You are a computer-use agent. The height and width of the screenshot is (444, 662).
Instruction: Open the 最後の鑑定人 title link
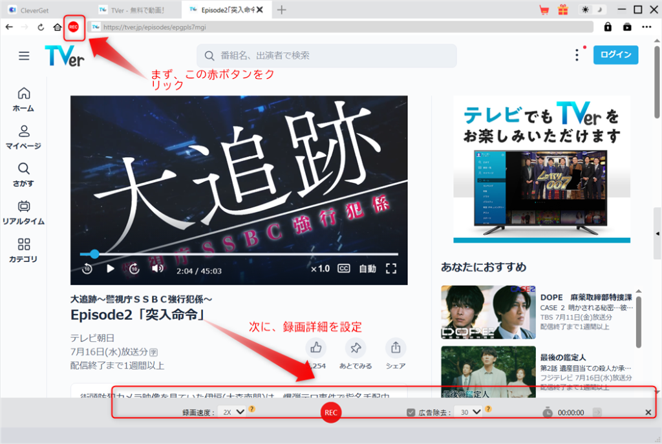tap(563, 357)
